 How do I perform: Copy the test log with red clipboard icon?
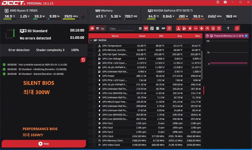pyautogui.click(x=83, y=60)
